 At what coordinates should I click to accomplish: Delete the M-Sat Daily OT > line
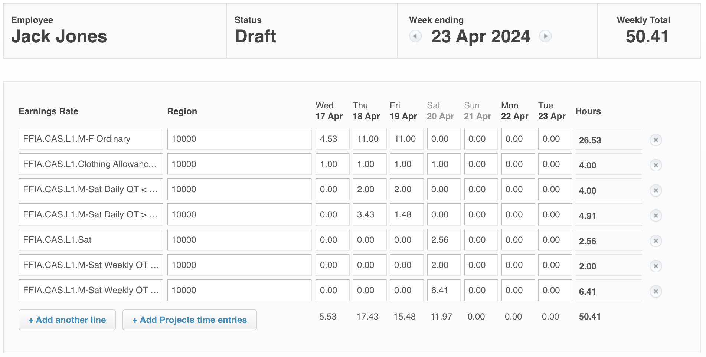coord(656,216)
